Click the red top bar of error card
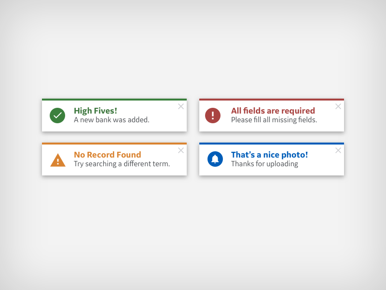This screenshot has height=290, width=386. coord(272,100)
